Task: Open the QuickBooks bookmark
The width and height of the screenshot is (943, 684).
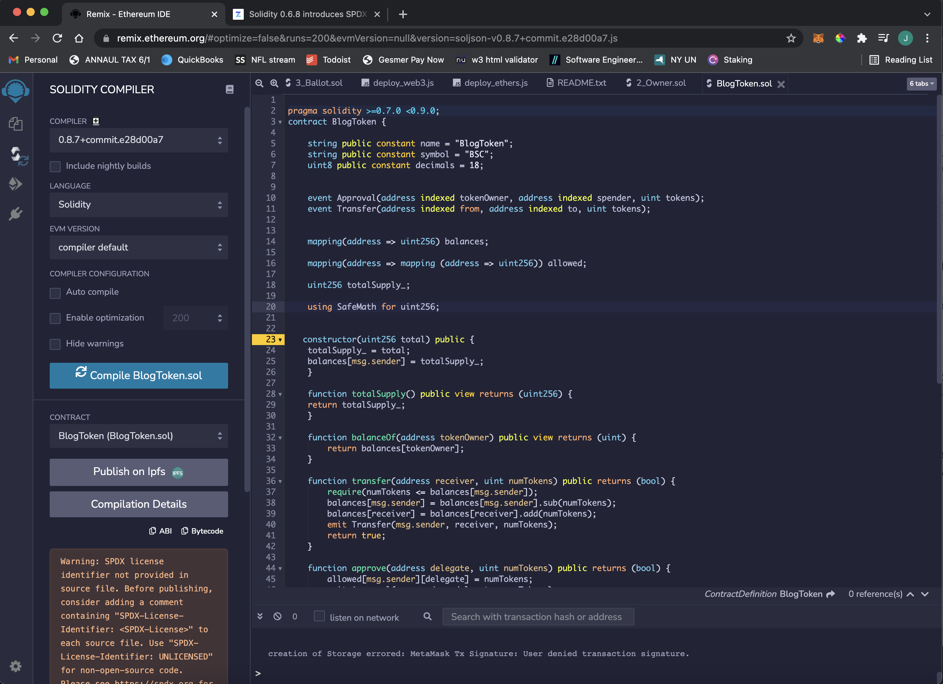Action: point(192,60)
